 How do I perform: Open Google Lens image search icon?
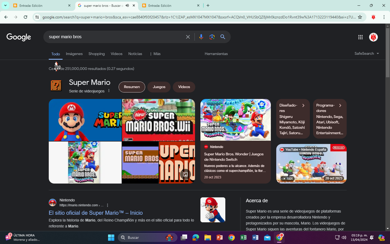point(212,37)
